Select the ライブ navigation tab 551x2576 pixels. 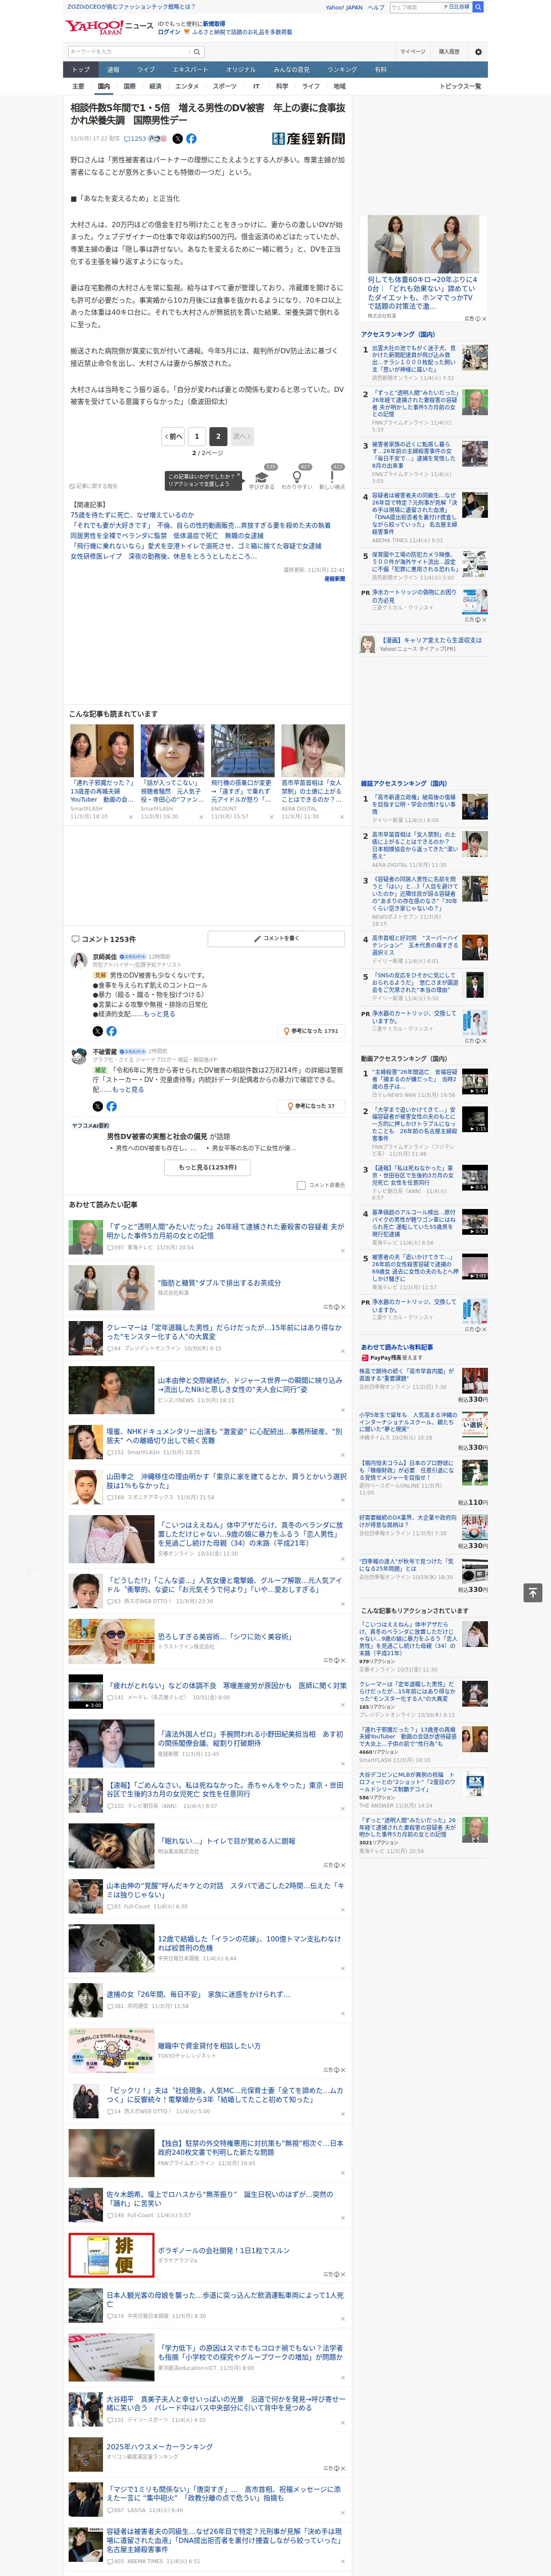[x=146, y=70]
